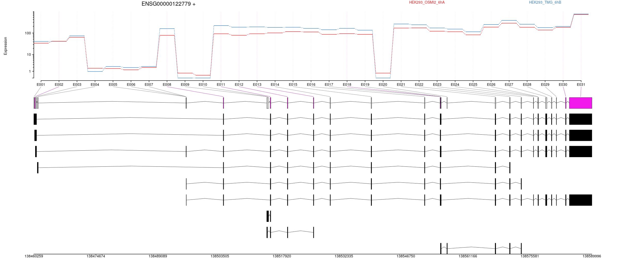Click exon label E006
620x261 pixels.
131,85
